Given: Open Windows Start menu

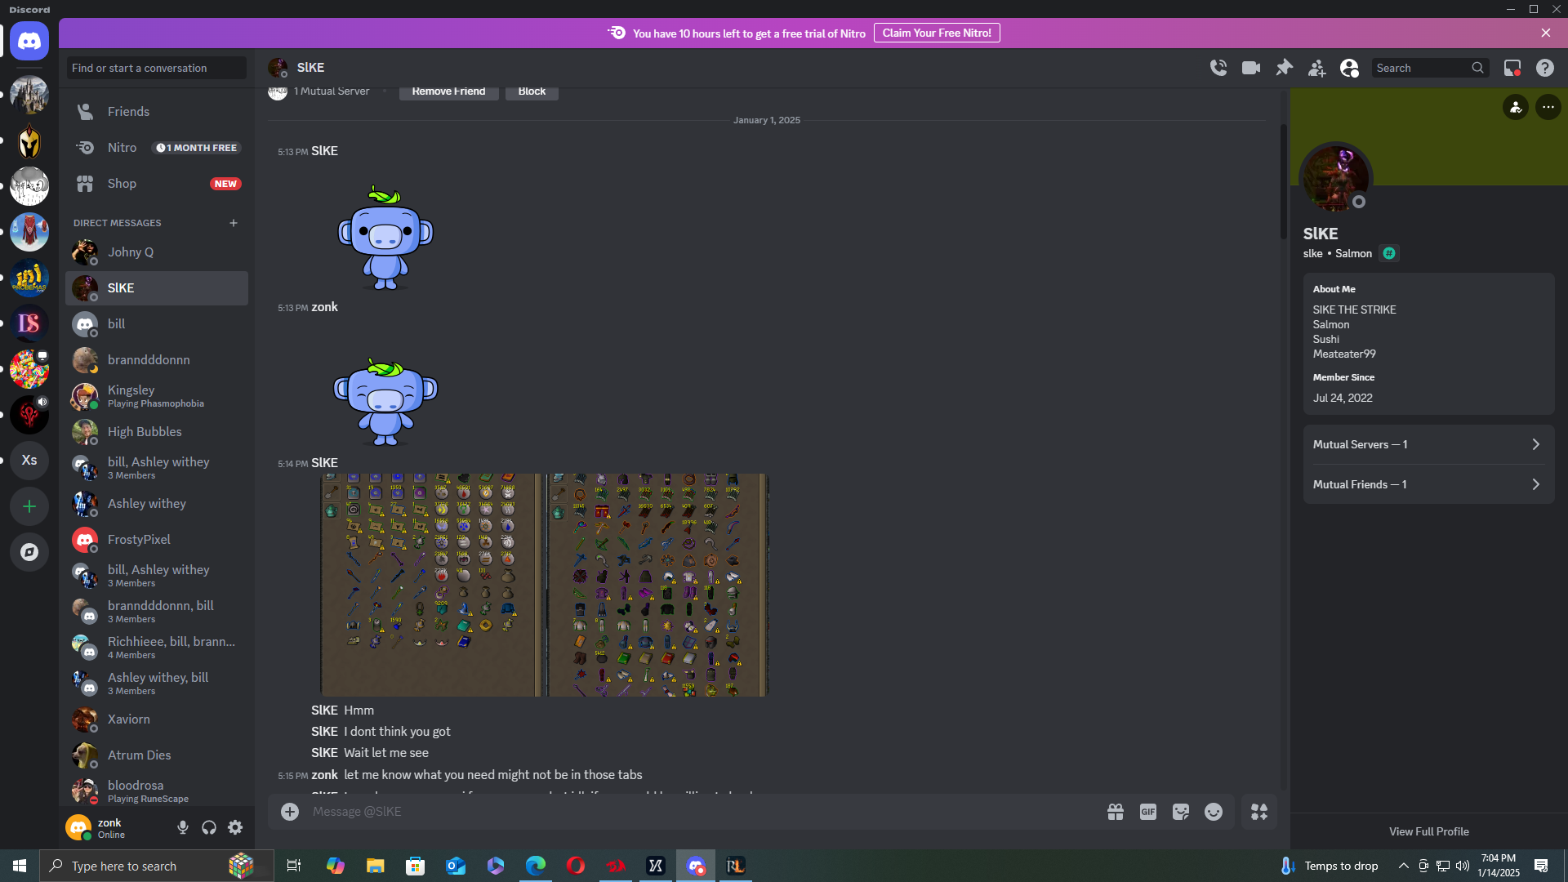Looking at the screenshot, I should pyautogui.click(x=20, y=866).
